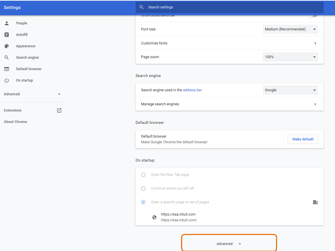Click the On startup power icon

[7, 81]
